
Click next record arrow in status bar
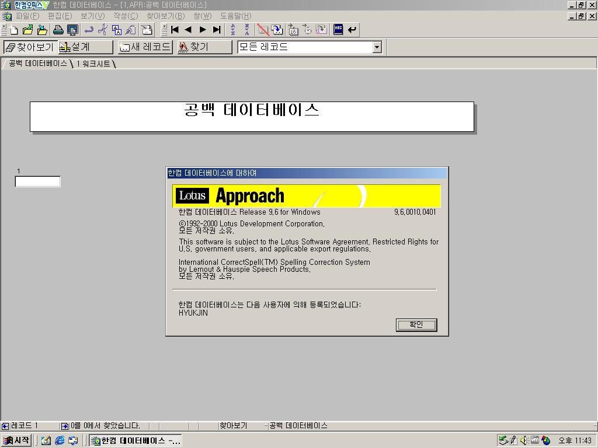[x=65, y=426]
